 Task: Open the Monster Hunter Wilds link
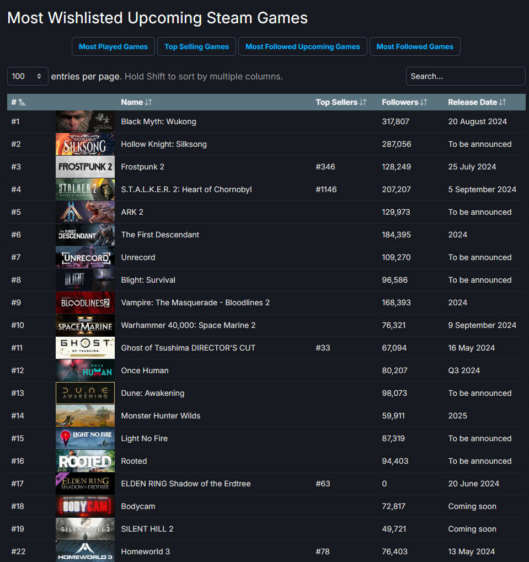161,415
